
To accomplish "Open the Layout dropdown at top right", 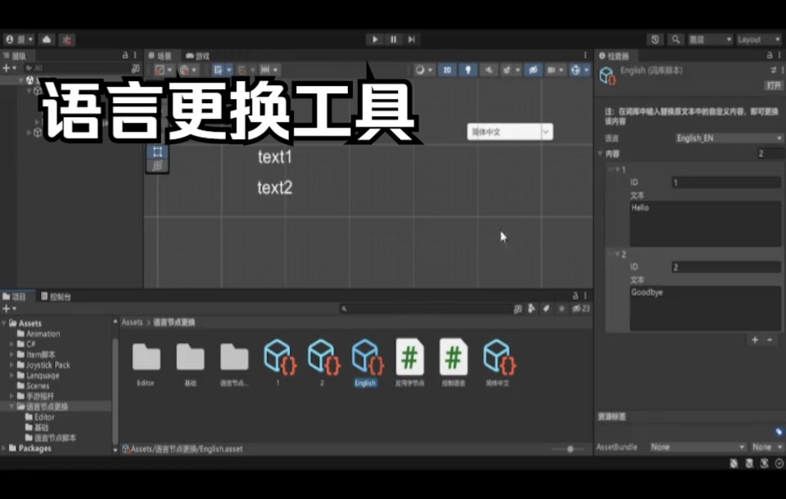I will click(x=757, y=38).
